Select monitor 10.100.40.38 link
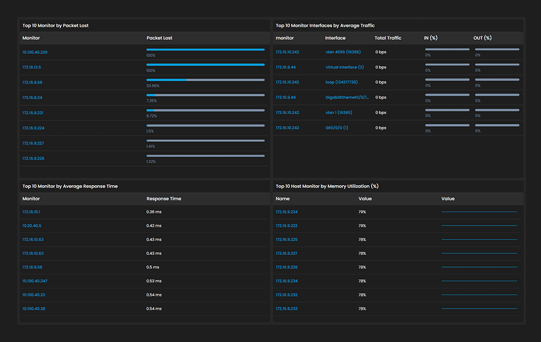The image size is (541, 342). click(x=34, y=308)
